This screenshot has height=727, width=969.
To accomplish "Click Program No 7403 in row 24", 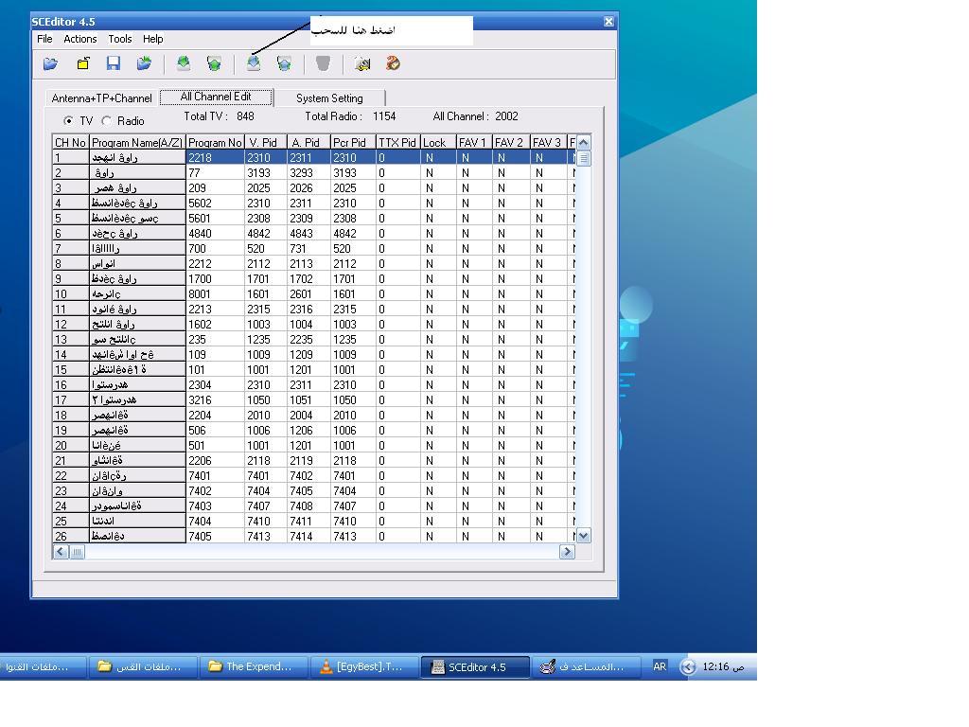I will pos(215,506).
